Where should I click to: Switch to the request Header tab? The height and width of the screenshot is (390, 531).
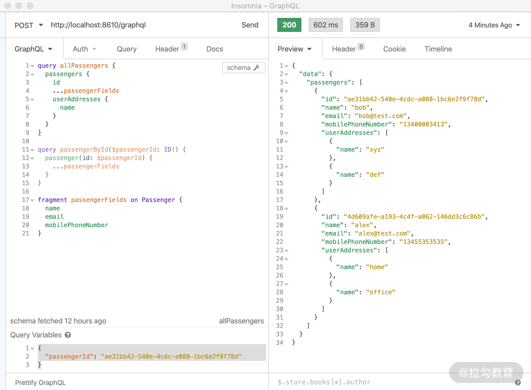[171, 48]
